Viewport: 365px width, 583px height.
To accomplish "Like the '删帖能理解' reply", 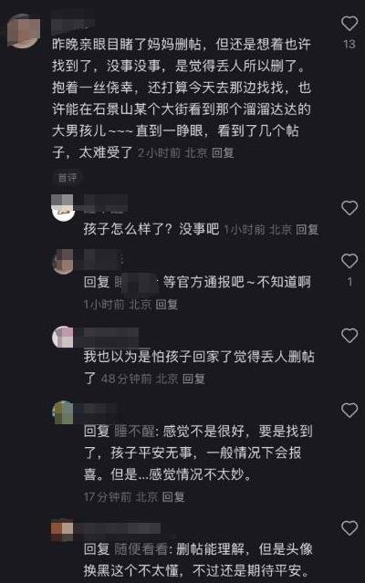I will point(349,528).
